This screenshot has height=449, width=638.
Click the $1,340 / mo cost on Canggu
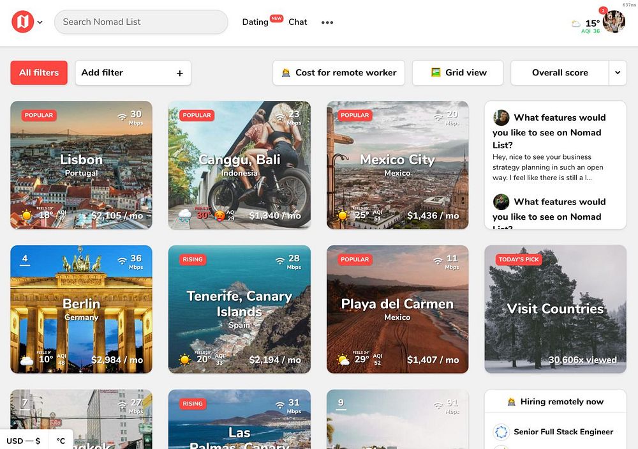click(274, 215)
